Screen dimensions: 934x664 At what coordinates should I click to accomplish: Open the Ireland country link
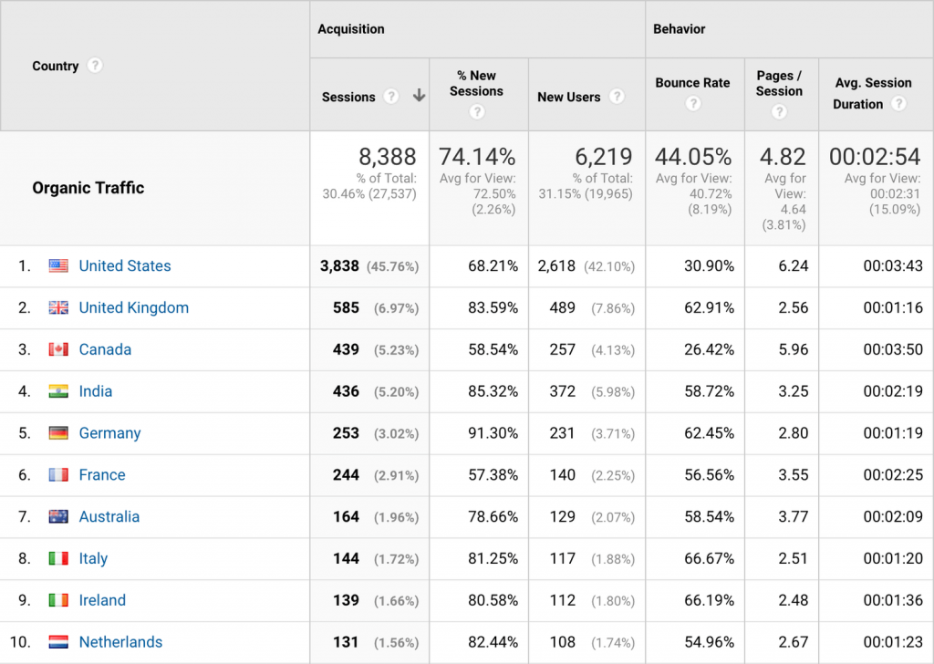coord(102,599)
